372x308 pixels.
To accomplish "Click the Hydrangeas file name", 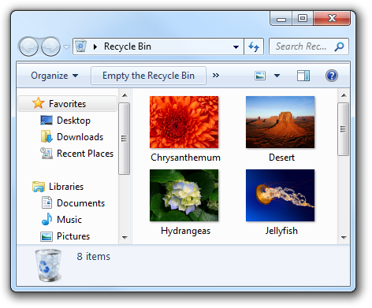I will [186, 231].
